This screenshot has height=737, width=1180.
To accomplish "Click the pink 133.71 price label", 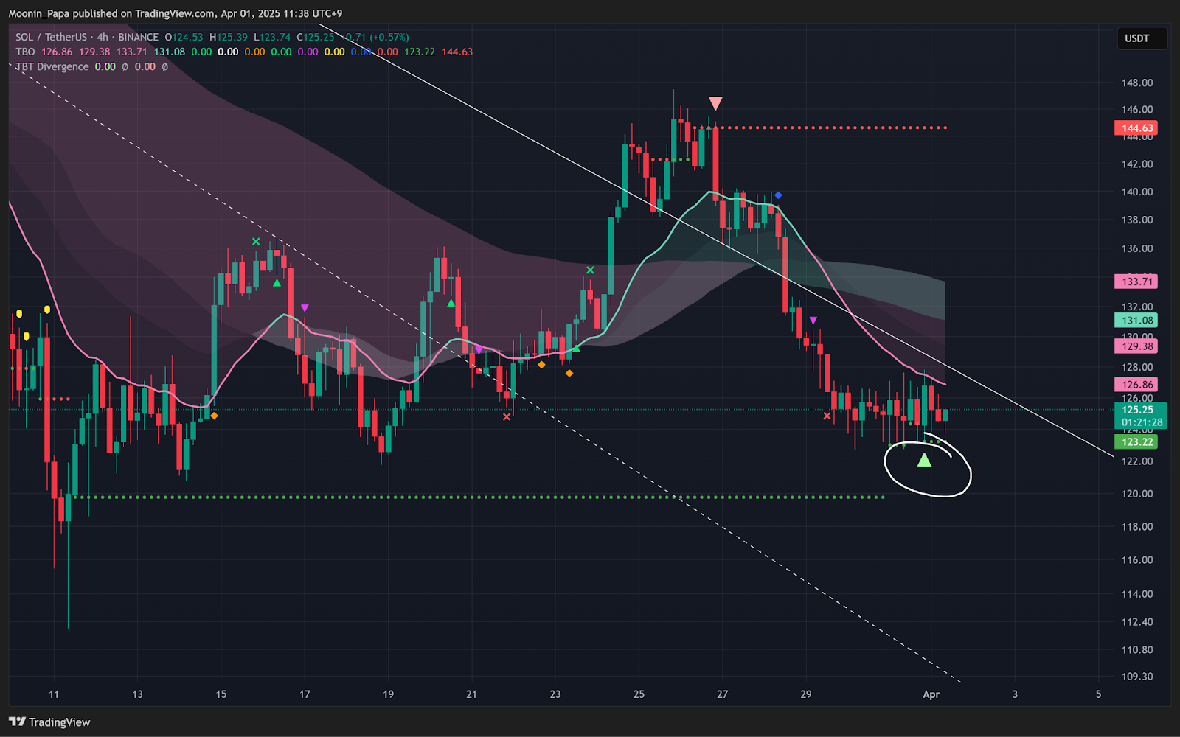I will coord(1136,282).
